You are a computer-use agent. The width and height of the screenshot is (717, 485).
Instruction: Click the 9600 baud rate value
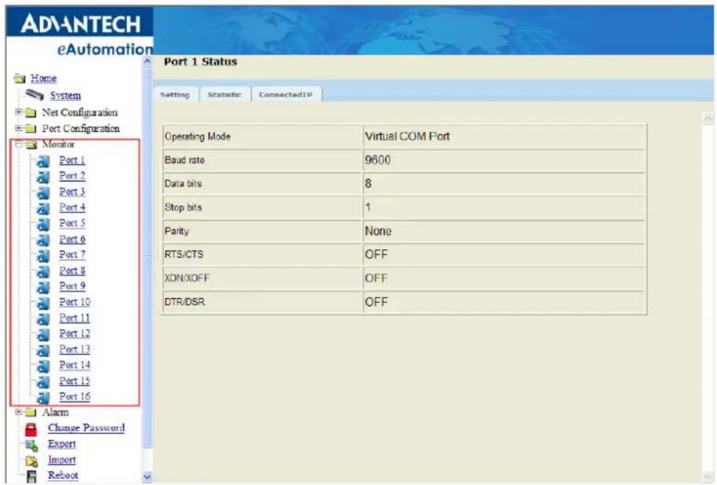click(377, 160)
